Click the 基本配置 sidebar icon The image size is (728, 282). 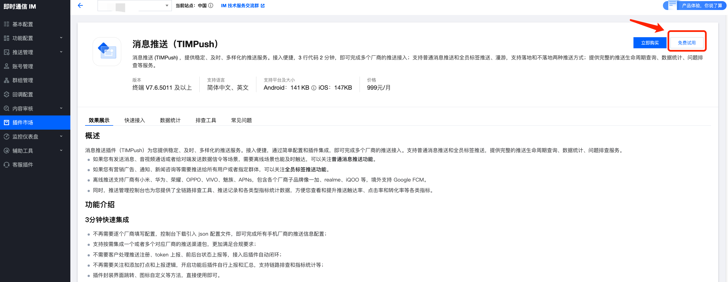pyautogui.click(x=6, y=24)
